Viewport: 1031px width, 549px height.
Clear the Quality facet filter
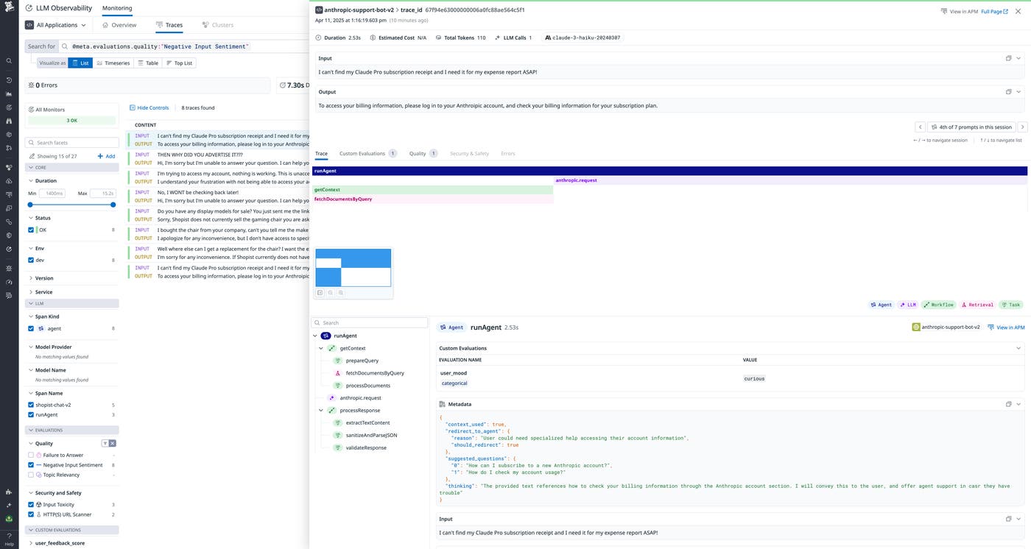[113, 443]
